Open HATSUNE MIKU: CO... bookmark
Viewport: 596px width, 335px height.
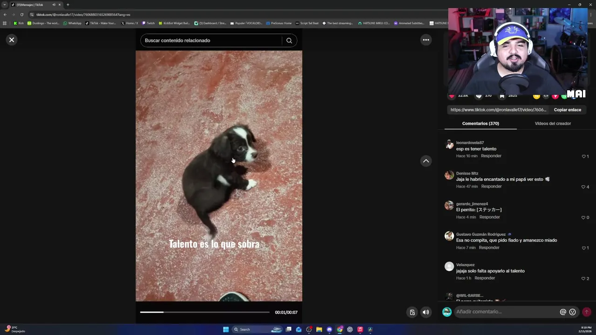(374, 23)
